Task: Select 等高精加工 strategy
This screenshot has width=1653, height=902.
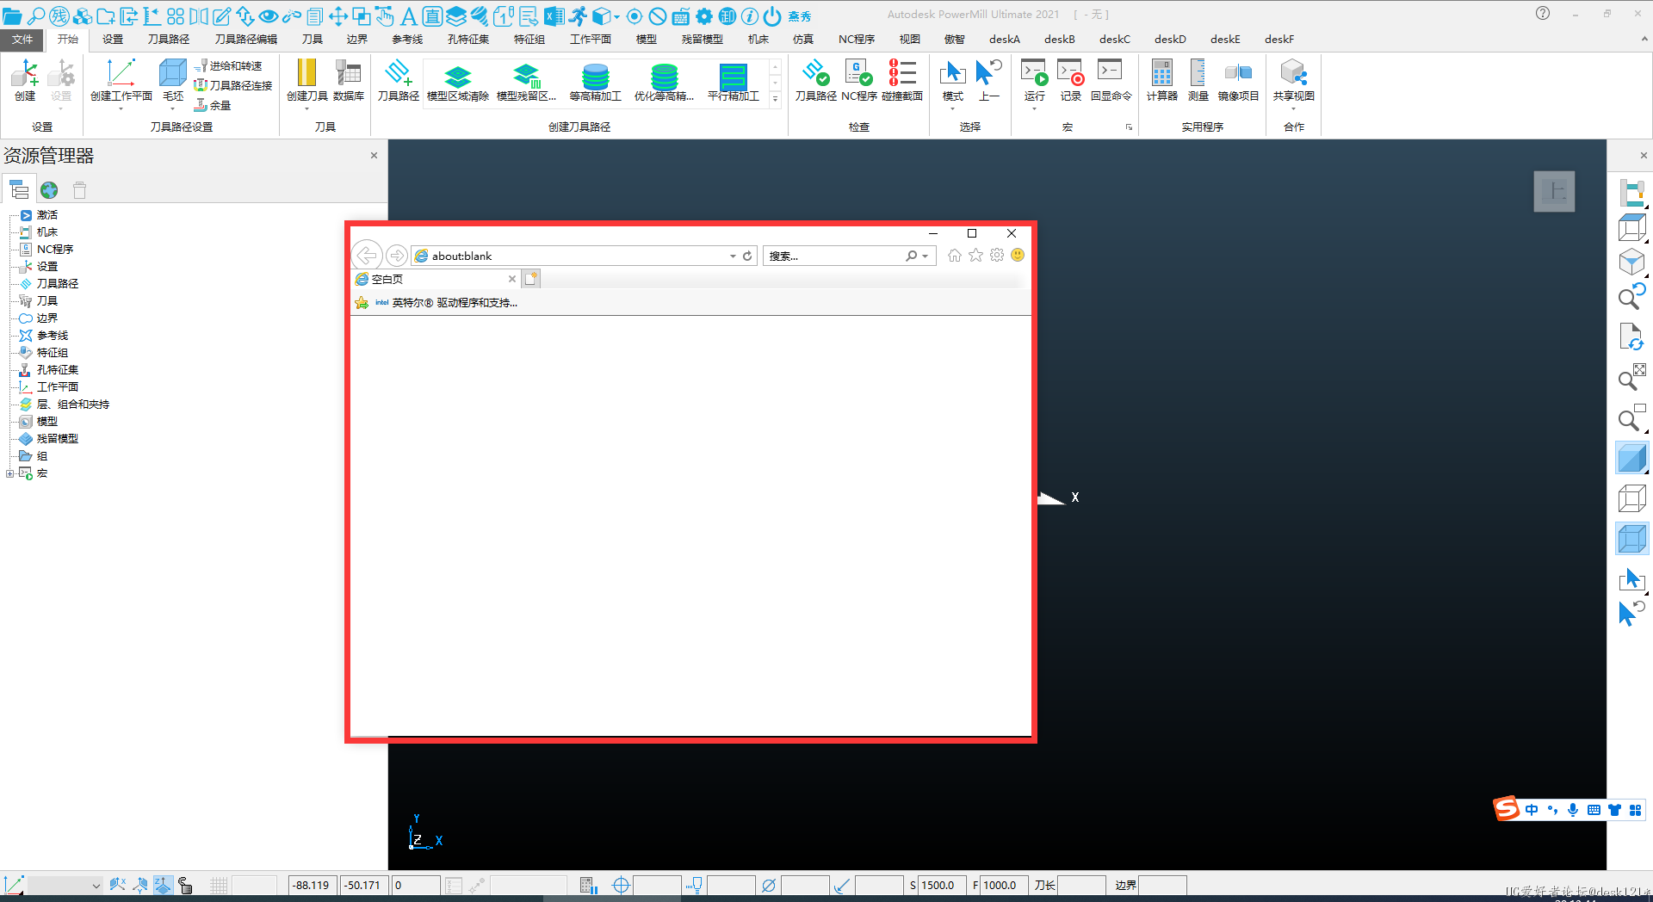Action: (x=596, y=83)
